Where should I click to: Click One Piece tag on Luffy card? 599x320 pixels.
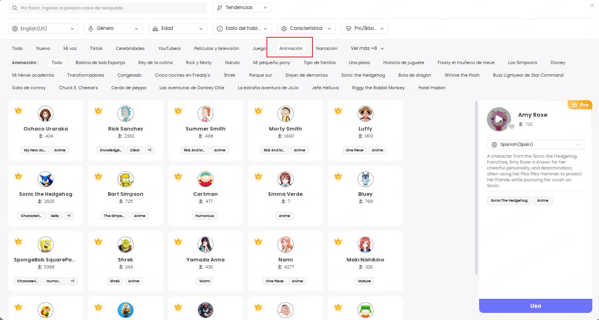point(355,150)
